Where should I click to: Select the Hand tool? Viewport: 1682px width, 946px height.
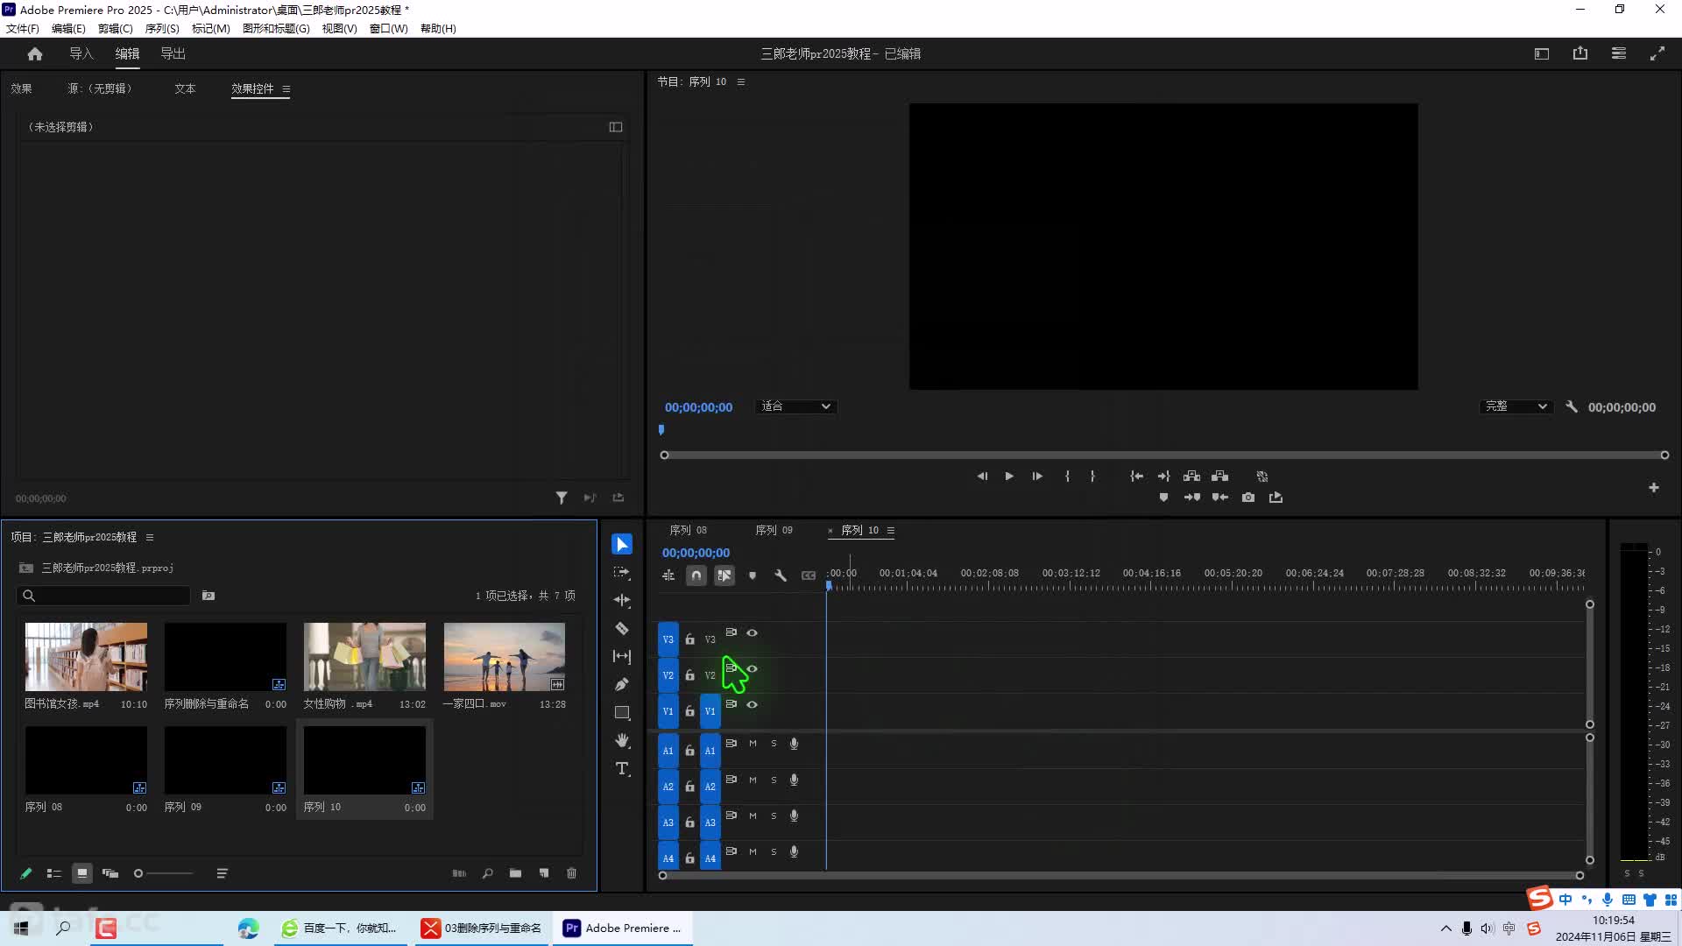point(621,740)
